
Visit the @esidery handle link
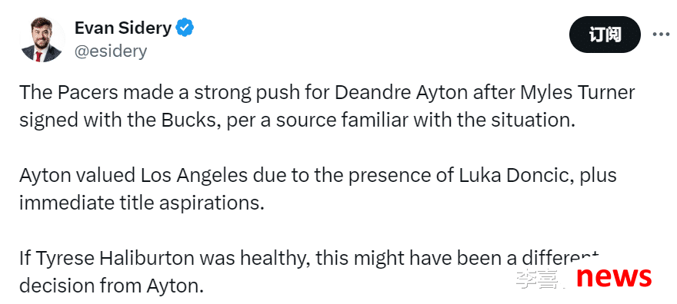pyautogui.click(x=111, y=51)
